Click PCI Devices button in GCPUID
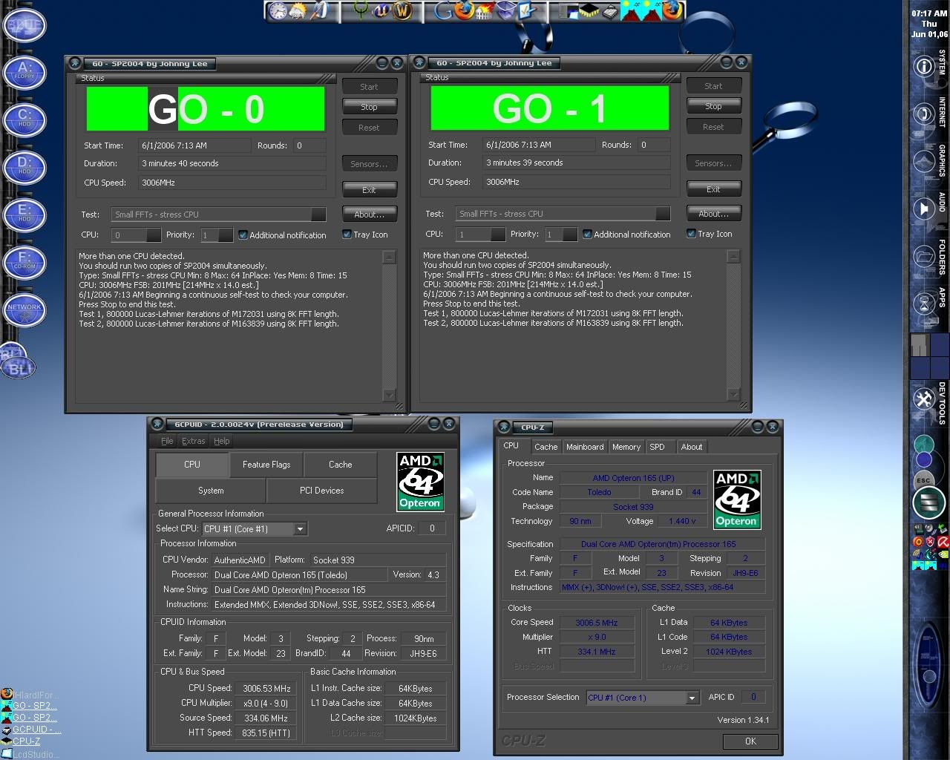The width and height of the screenshot is (950, 760). [321, 491]
